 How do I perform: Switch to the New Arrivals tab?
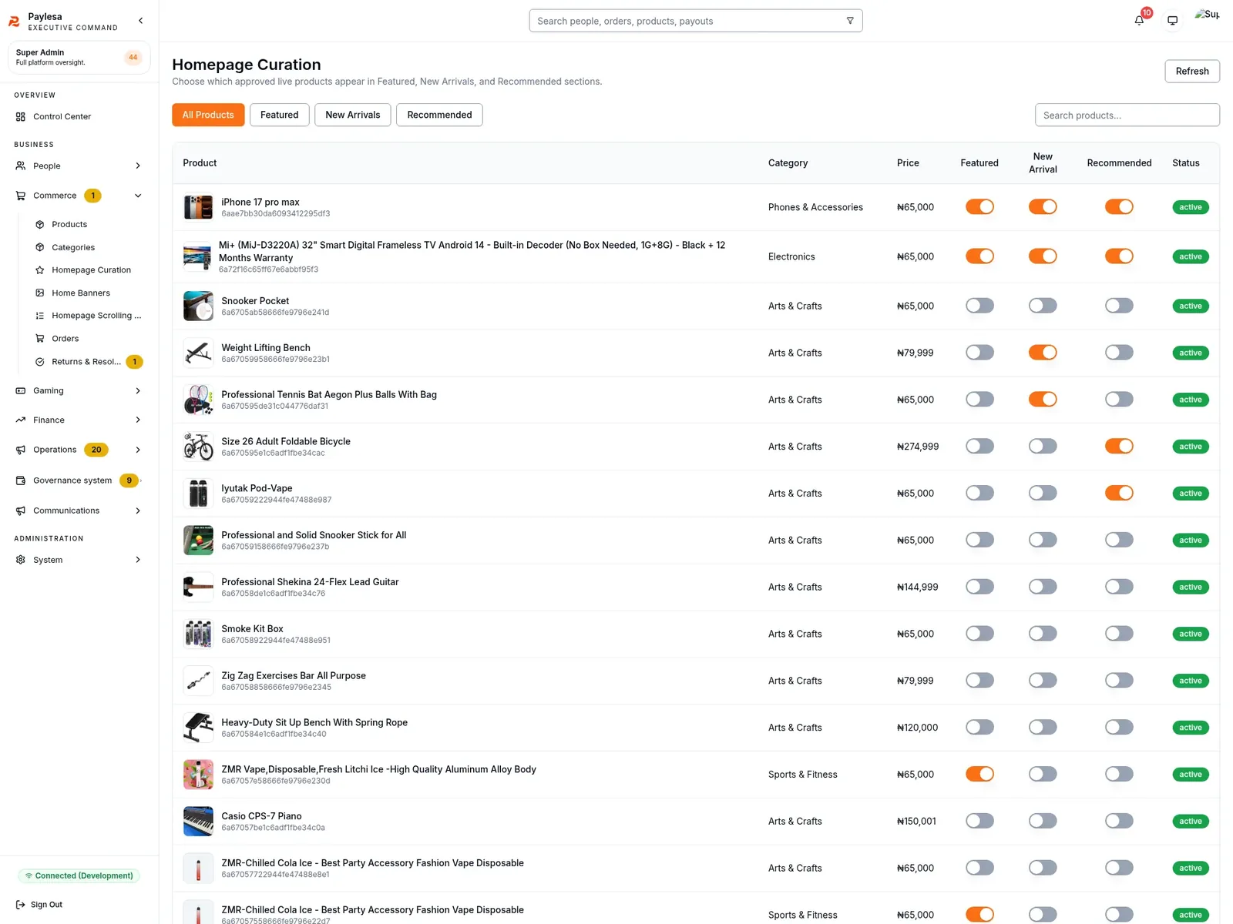(353, 115)
